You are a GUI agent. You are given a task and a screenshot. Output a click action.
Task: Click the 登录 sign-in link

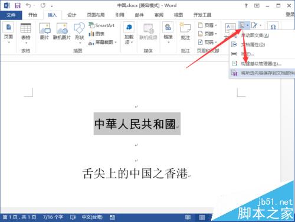point(290,14)
